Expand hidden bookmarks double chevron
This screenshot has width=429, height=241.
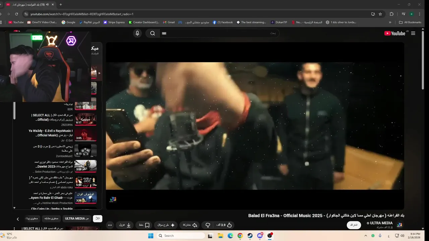[x=390, y=22]
